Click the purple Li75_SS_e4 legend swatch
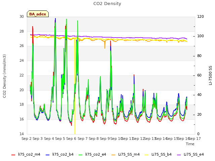This screenshot has width=215, height=161. point(179,155)
